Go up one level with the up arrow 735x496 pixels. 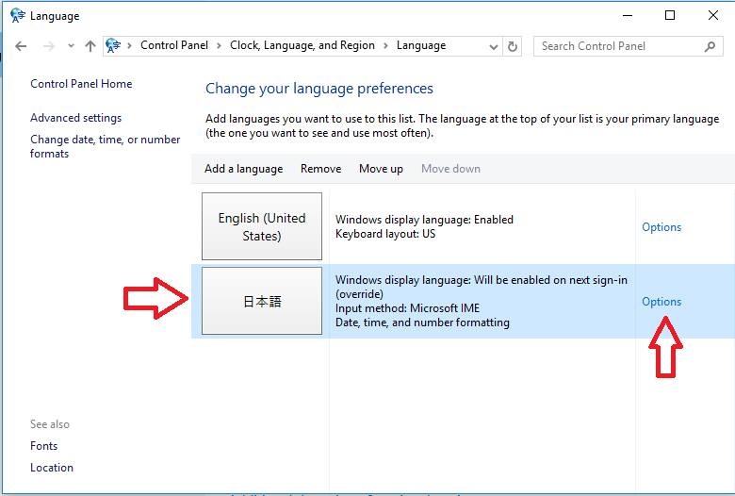[x=90, y=46]
